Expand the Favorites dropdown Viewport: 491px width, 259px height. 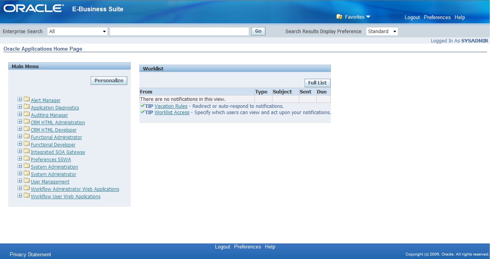368,17
